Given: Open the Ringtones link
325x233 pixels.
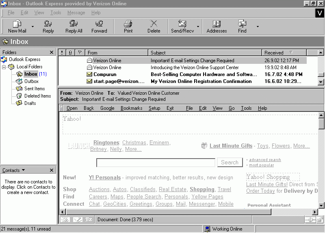Looking at the screenshot, I should (106, 143).
